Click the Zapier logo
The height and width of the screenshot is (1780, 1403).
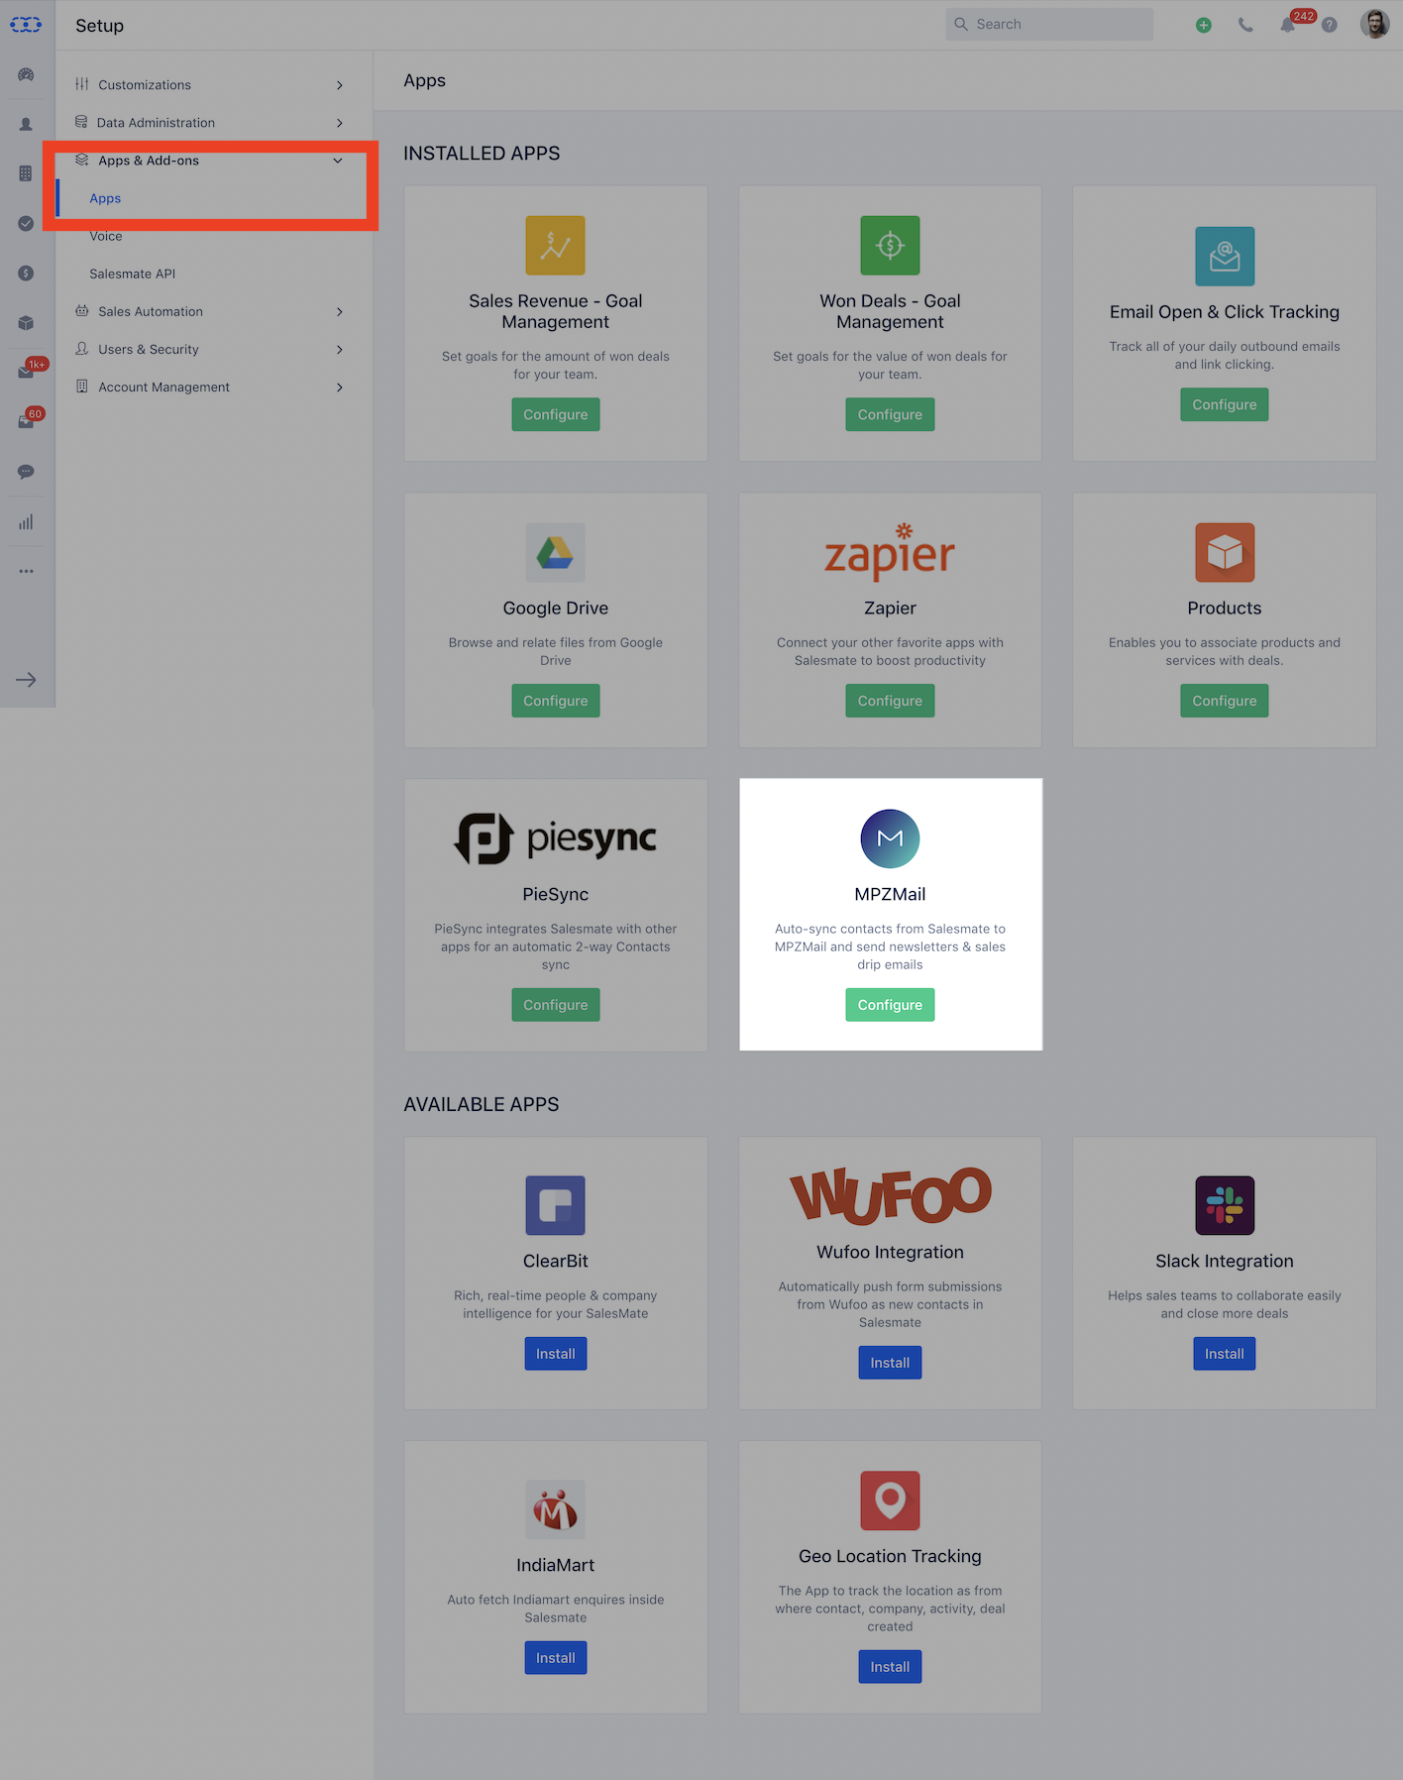890,552
